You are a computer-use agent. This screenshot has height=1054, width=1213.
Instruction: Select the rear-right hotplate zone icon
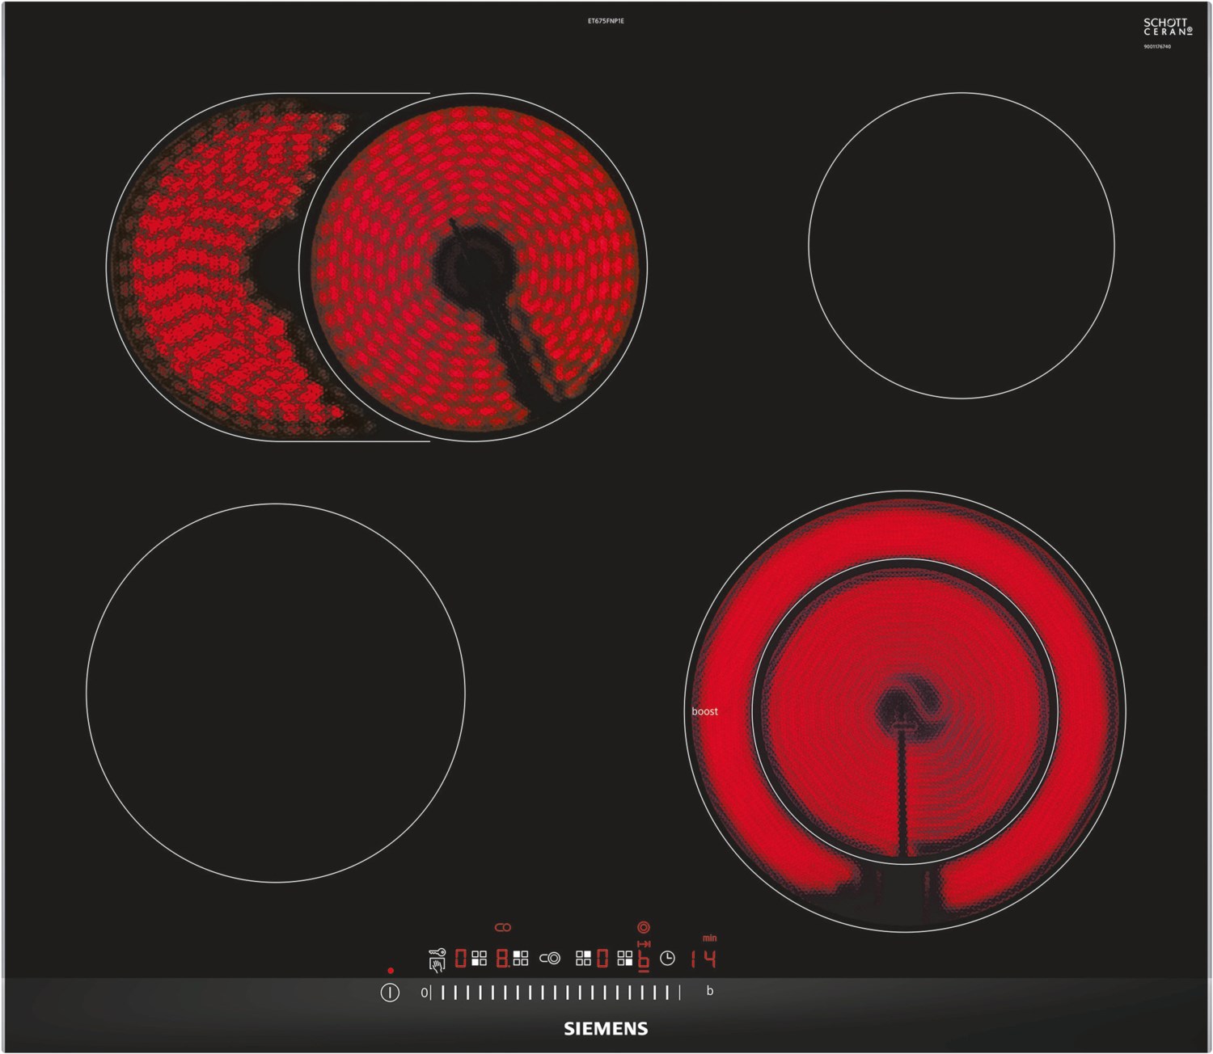click(583, 958)
